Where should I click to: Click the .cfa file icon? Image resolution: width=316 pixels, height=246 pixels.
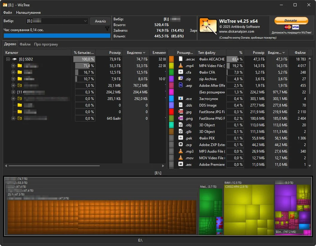tap(181, 72)
